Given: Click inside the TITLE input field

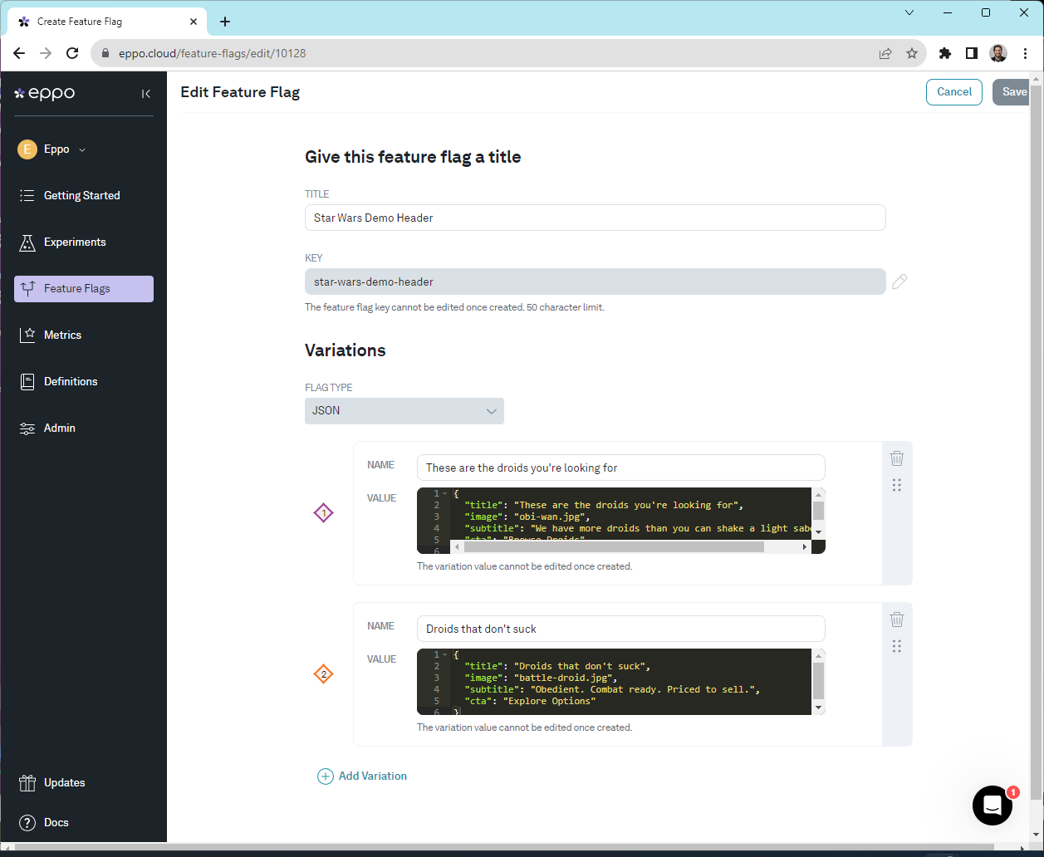Looking at the screenshot, I should pos(595,218).
